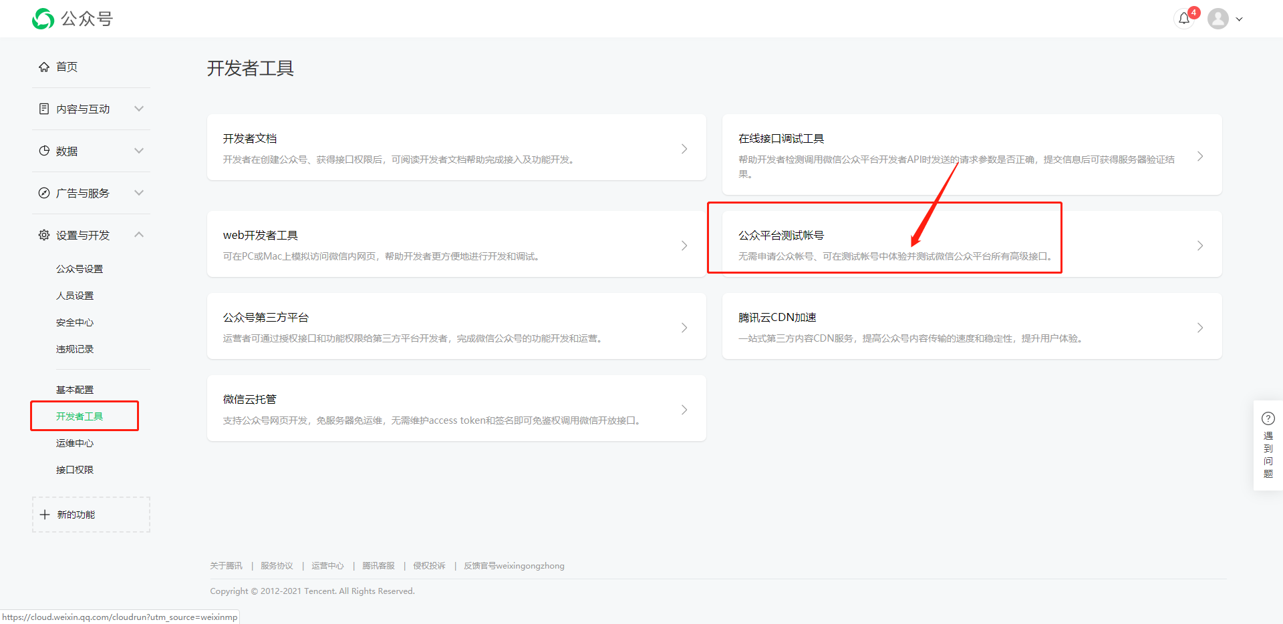Open the 开发者文档 card
Screen dimensions: 1283x624
coord(456,147)
